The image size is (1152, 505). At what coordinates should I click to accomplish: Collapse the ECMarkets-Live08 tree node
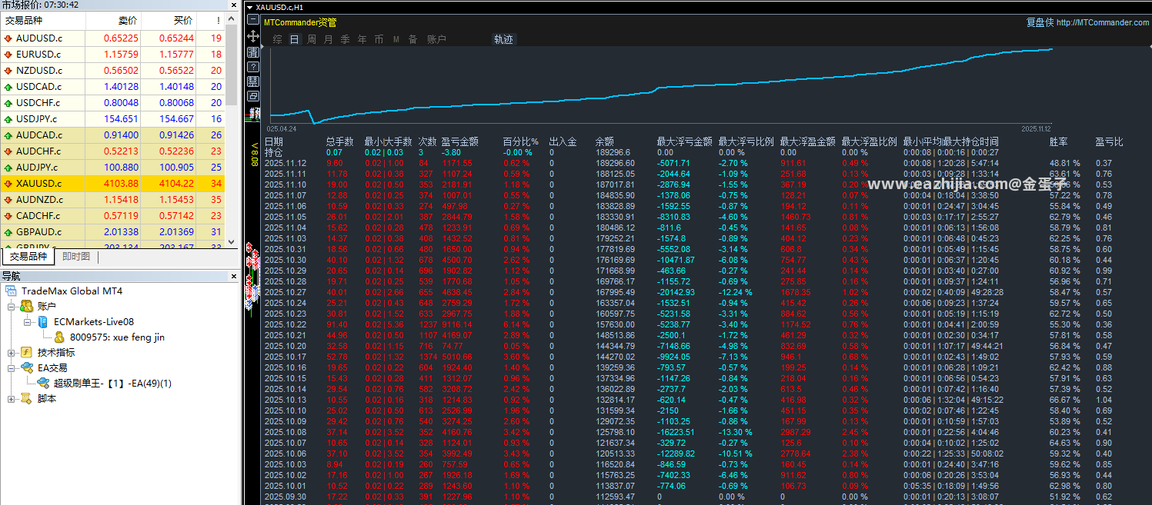[27, 322]
